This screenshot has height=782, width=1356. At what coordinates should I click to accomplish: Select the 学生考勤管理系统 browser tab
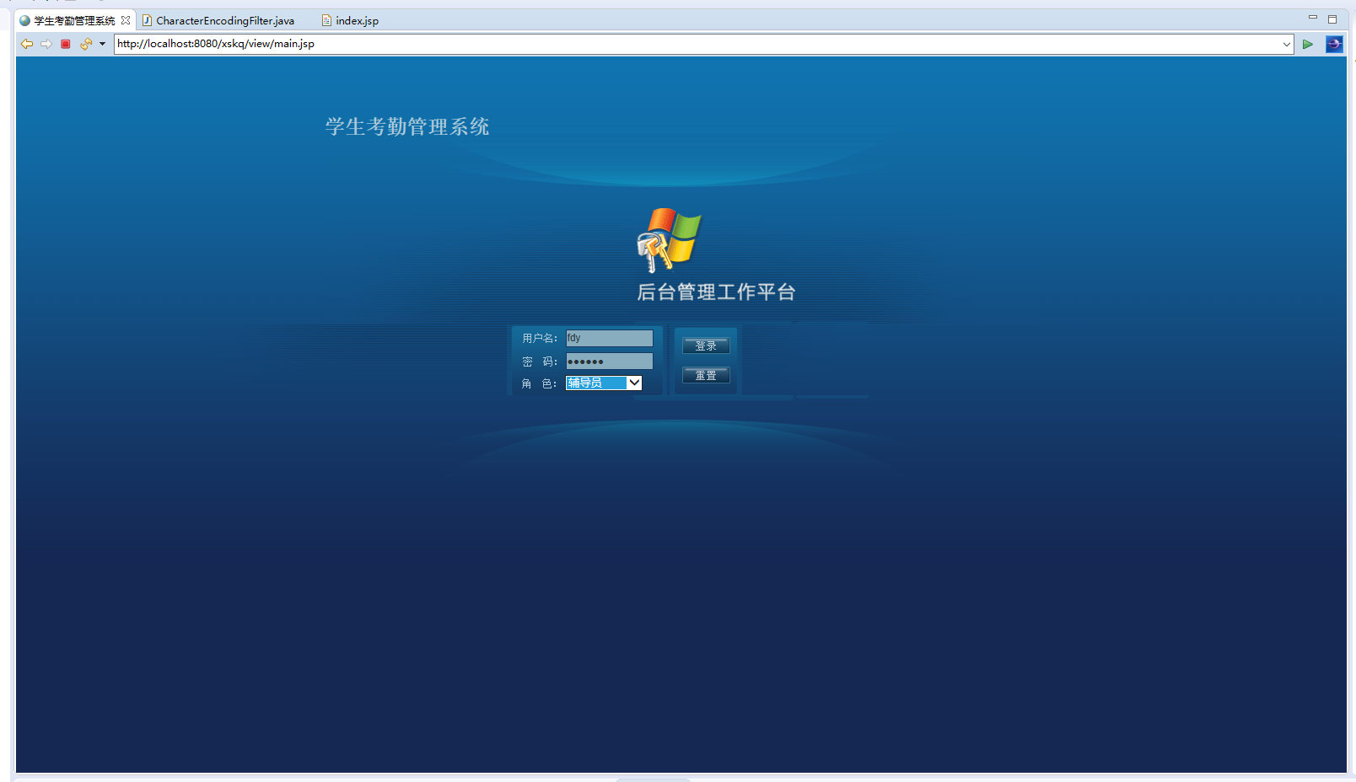click(x=72, y=19)
